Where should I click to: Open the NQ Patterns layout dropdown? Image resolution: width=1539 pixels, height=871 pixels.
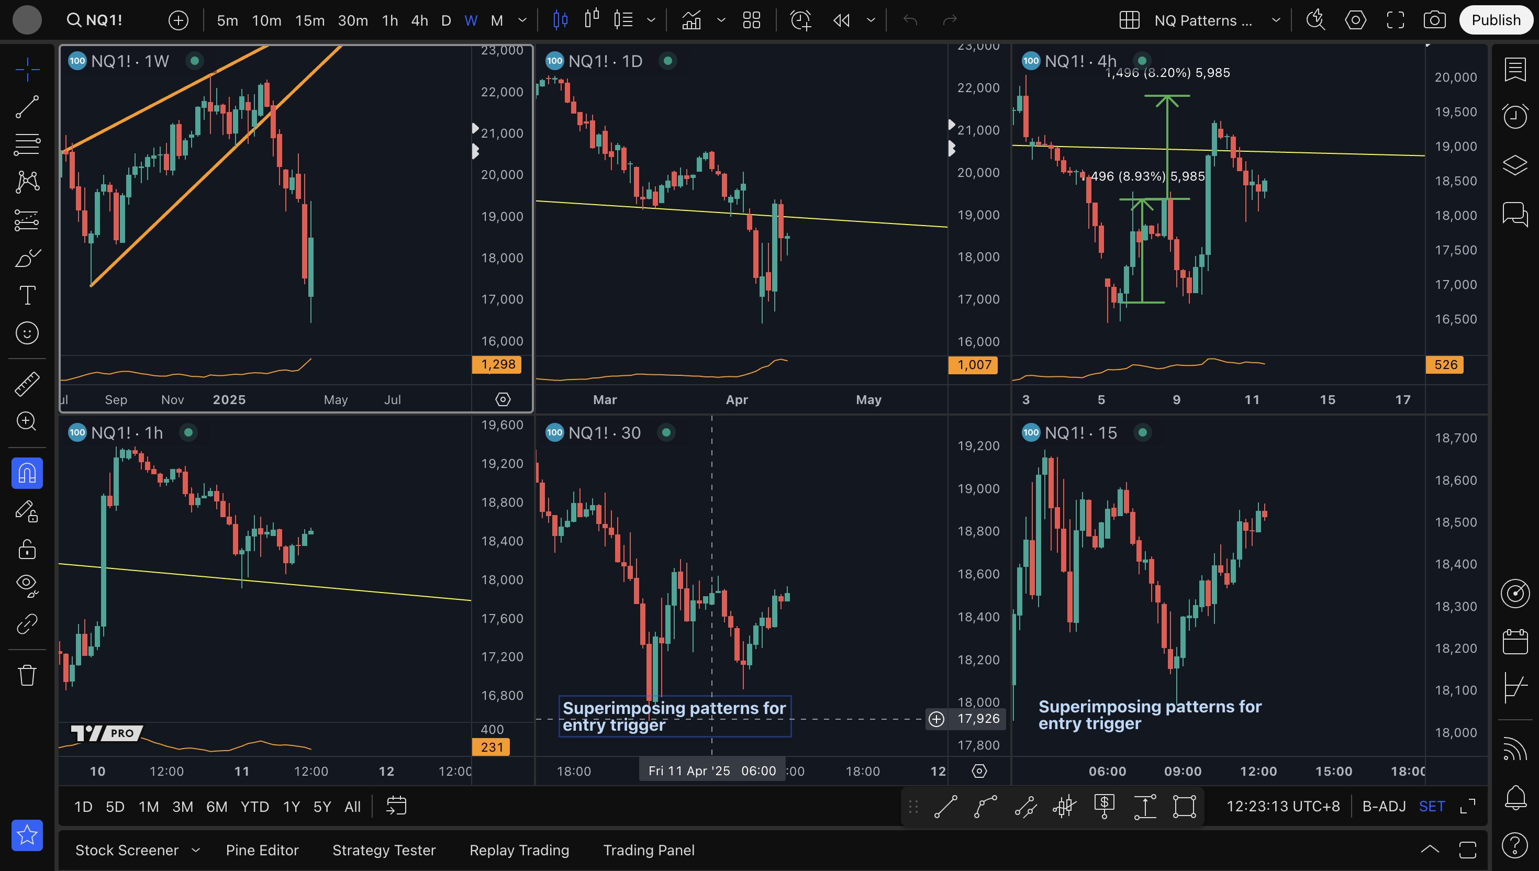tap(1275, 20)
